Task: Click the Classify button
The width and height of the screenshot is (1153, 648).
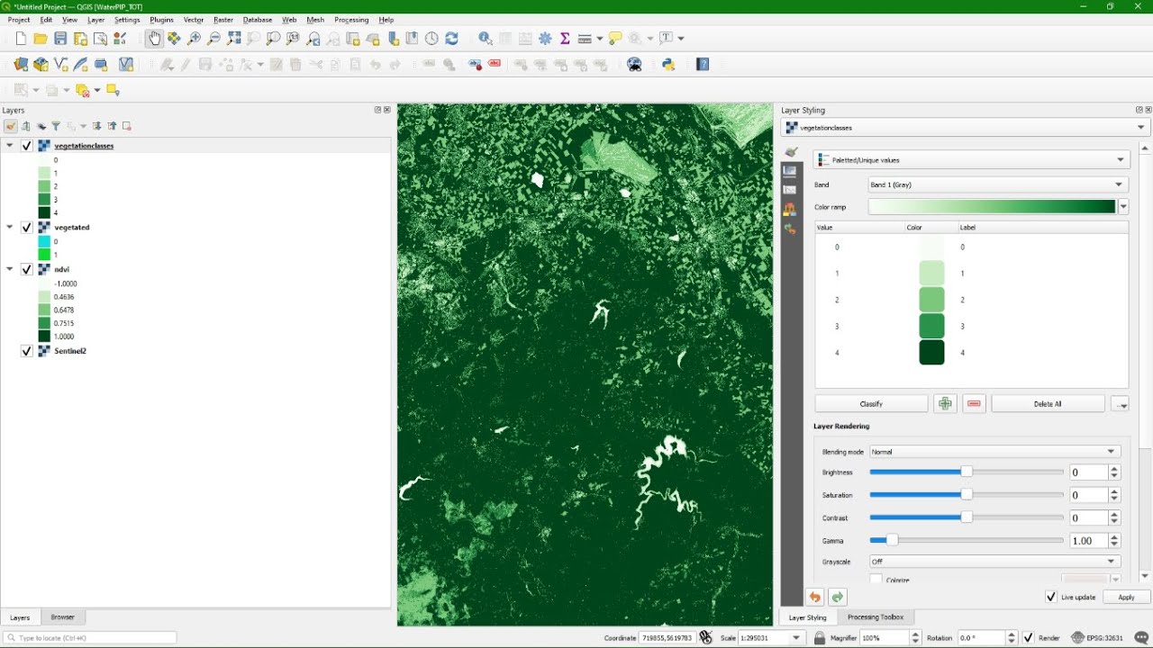Action: point(871,404)
